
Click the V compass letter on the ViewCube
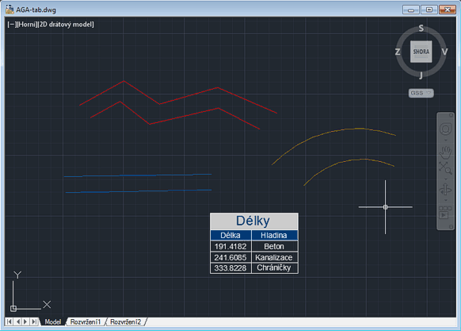point(444,52)
